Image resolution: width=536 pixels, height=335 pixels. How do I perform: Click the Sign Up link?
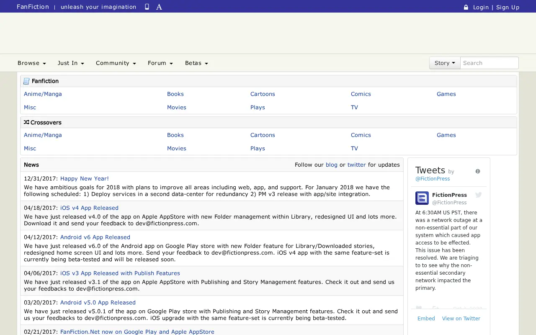coord(508,7)
